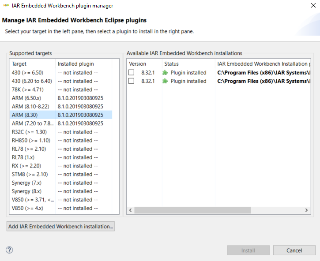Image resolution: width=320 pixels, height=261 pixels.
Task: Click the horizontal scrollbar right arrow
Action: [x=306, y=210]
